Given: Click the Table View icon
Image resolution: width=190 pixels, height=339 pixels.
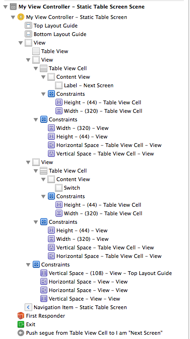Looking at the screenshot, I should [36, 51].
